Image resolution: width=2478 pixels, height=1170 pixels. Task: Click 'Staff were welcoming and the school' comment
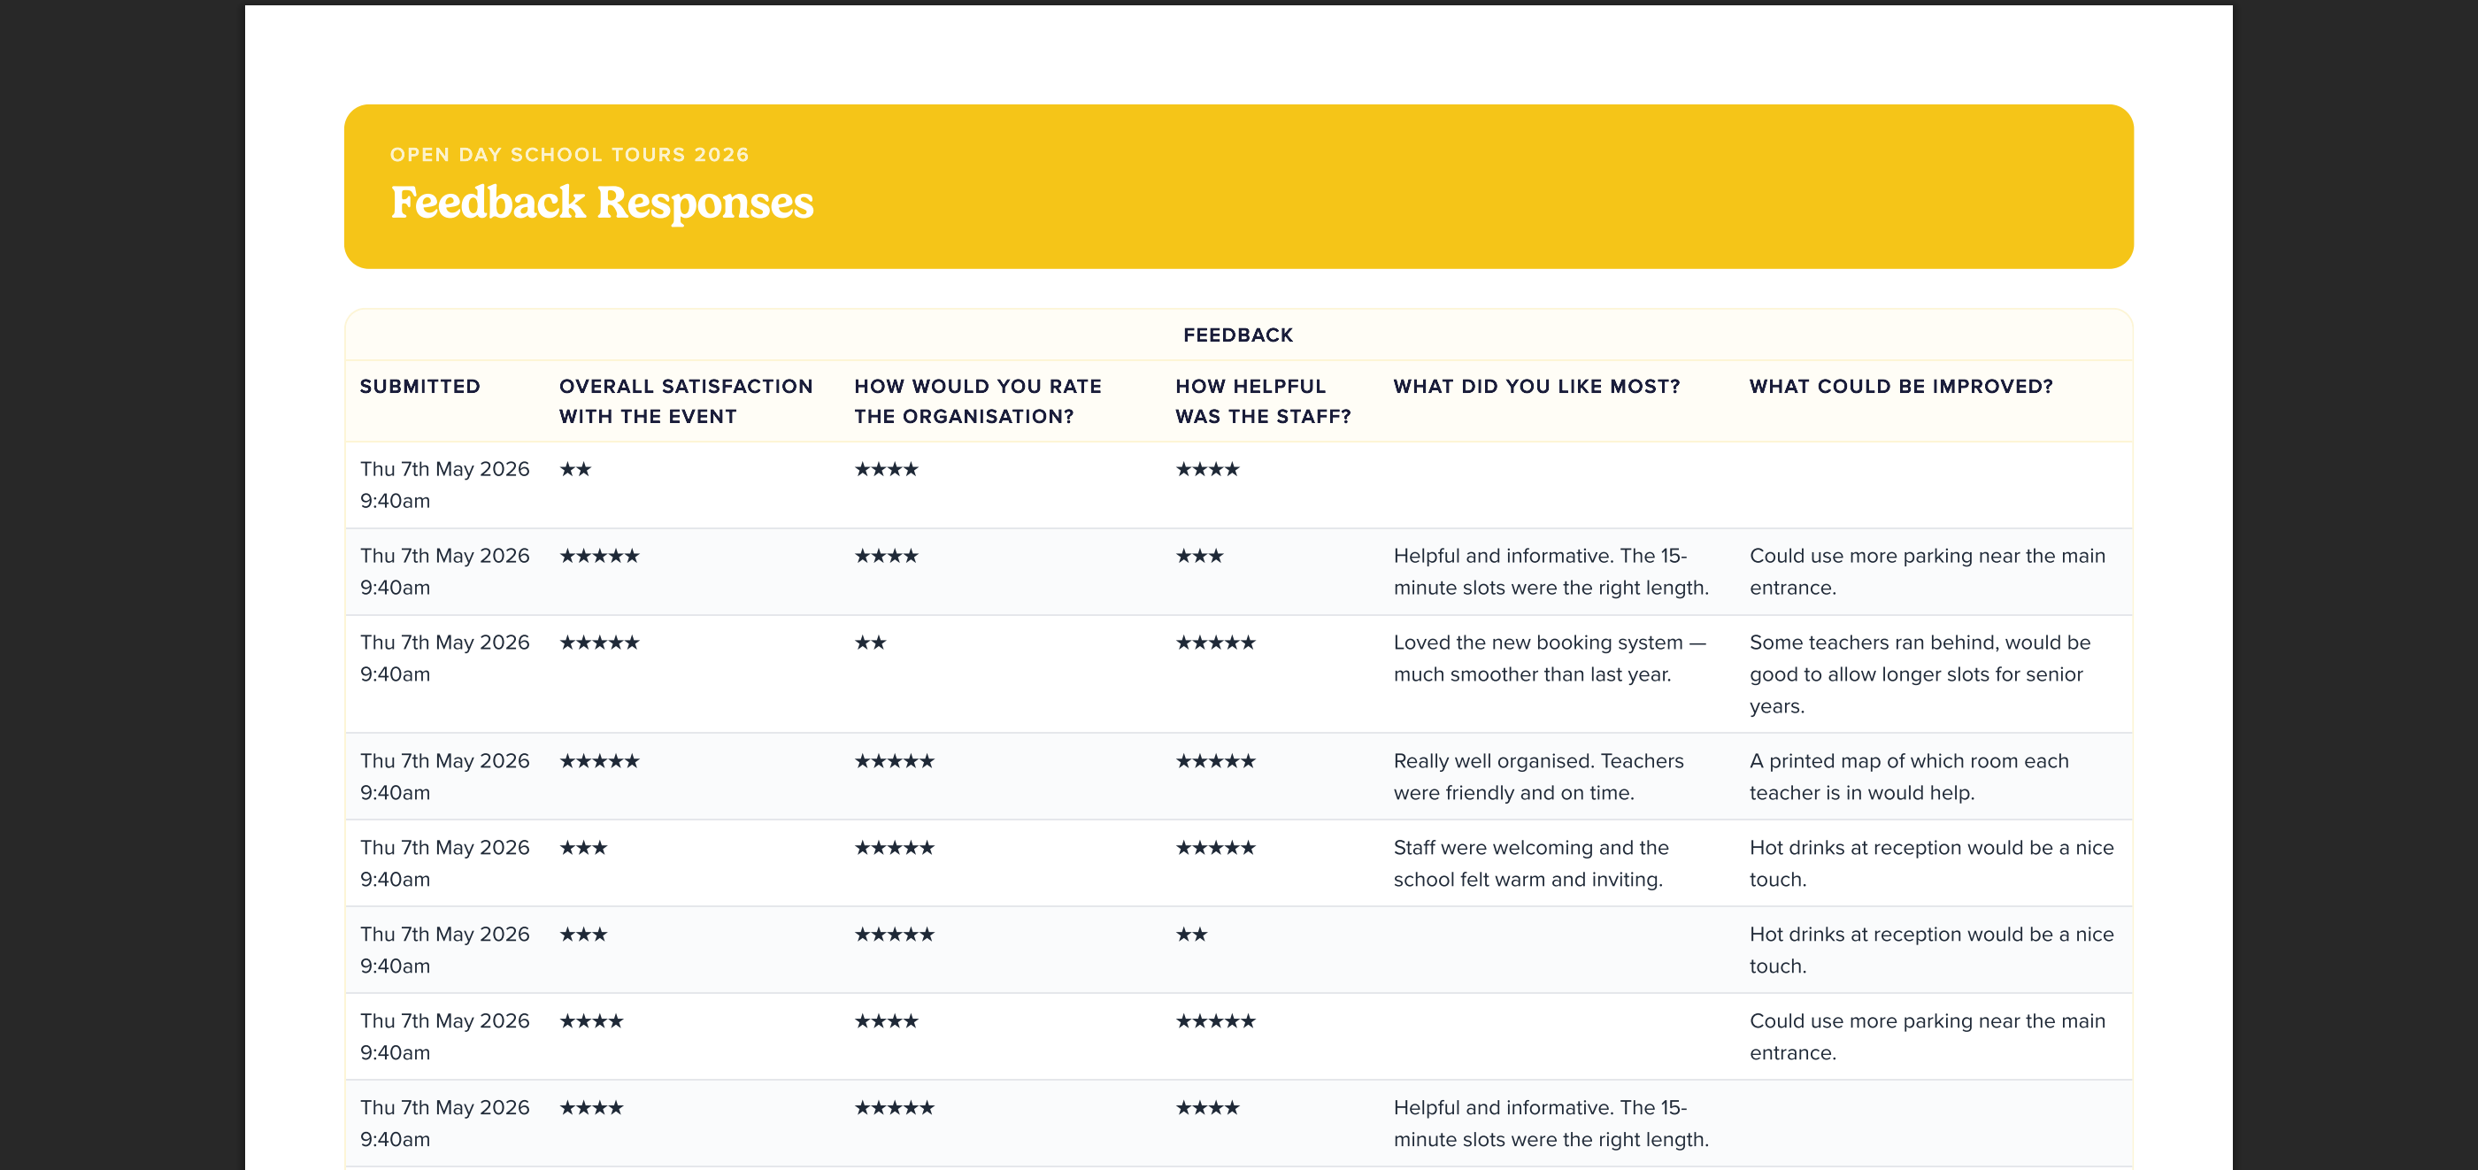[1530, 863]
